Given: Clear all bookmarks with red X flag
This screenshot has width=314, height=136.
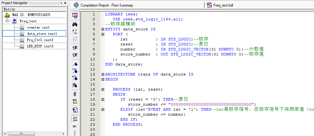Looking at the screenshot, I should pyautogui.click(x=75, y=85).
